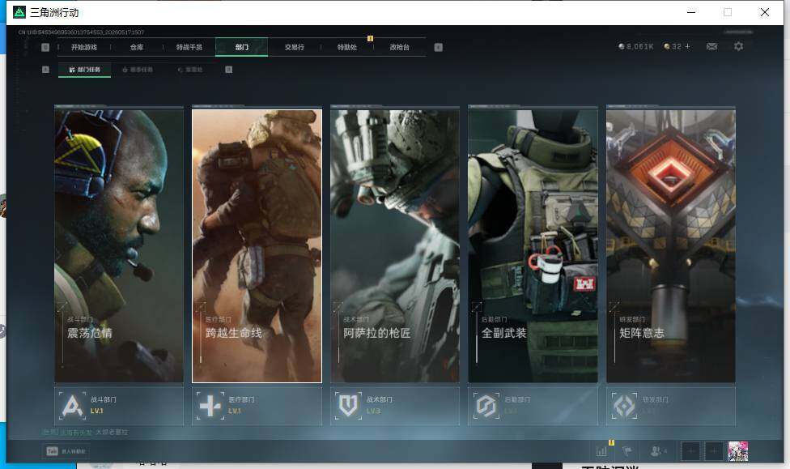Click the CN UID text at top left

point(81,32)
